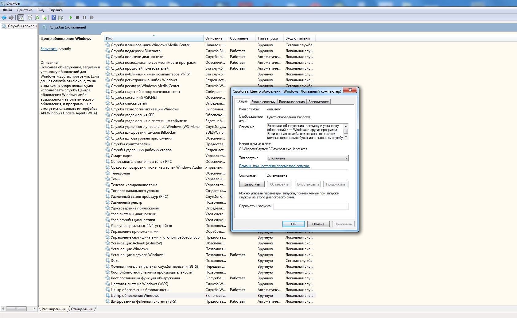Stop the service with the black square icon
Screen dimensions: 517x318
pos(77,17)
